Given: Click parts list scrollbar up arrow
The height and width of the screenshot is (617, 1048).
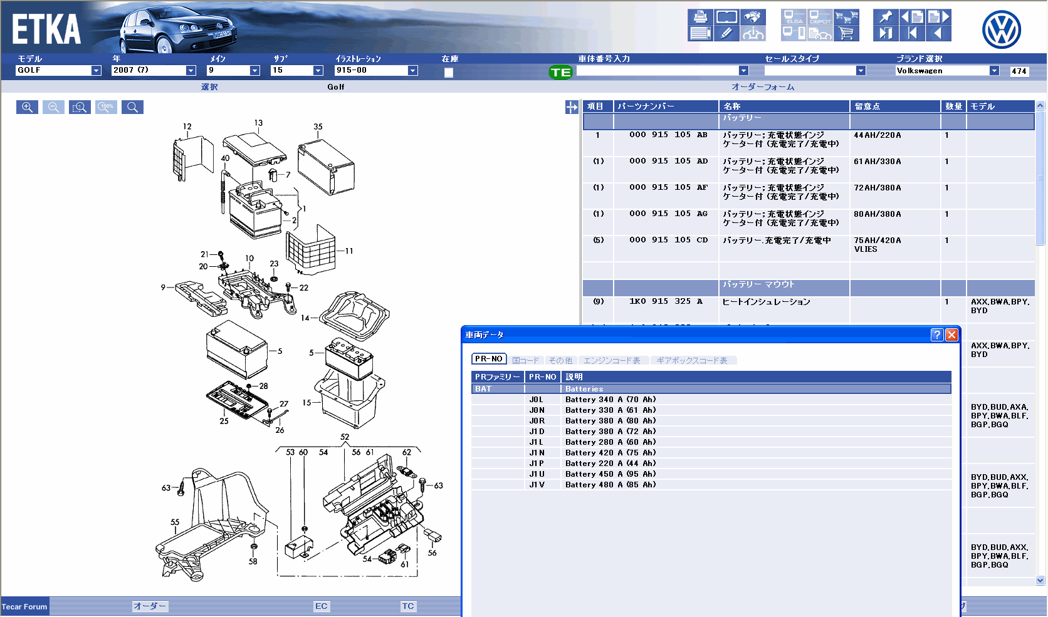Looking at the screenshot, I should point(1040,106).
